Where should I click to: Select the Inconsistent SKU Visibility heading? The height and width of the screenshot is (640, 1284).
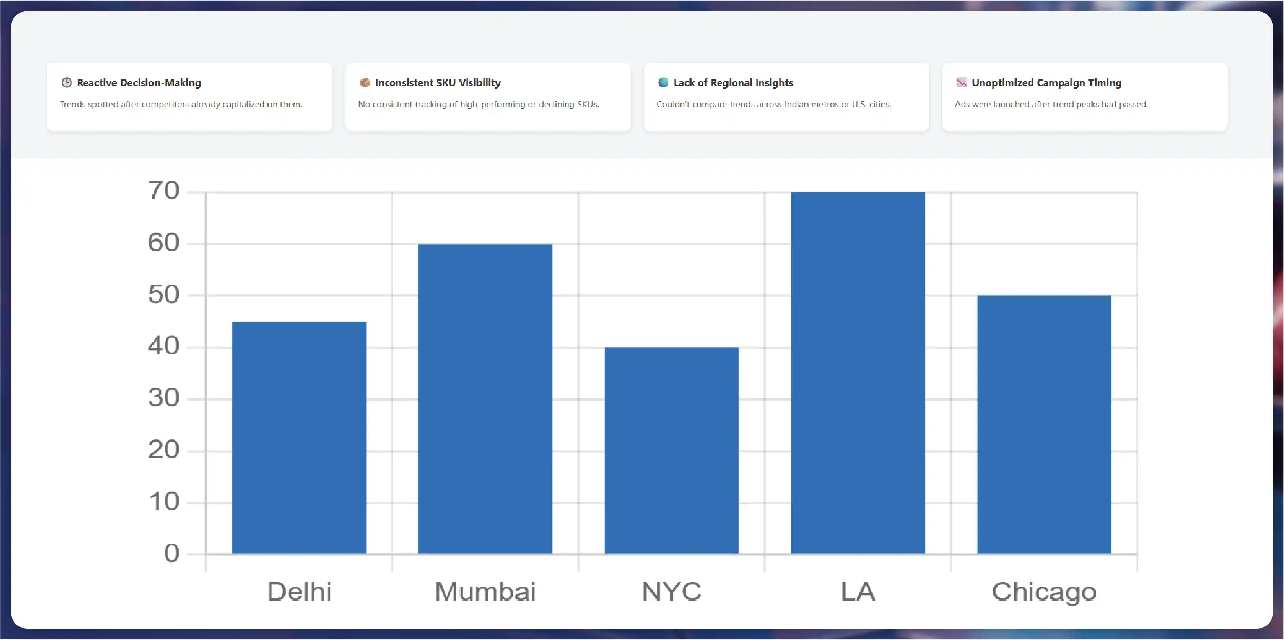437,83
